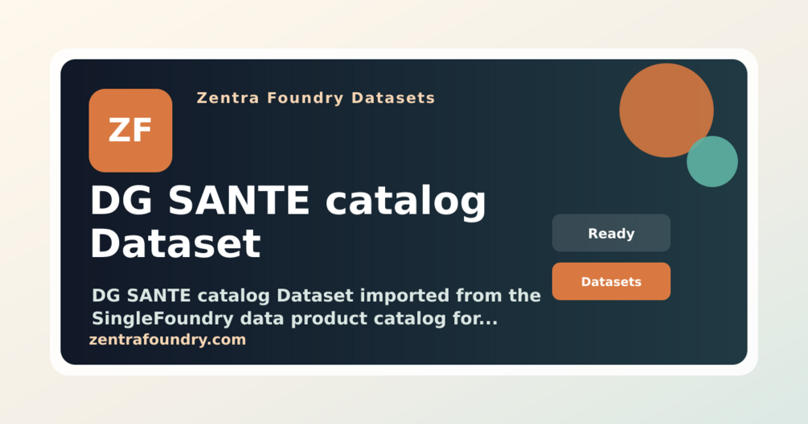Visit the zentrafoundry.com link
This screenshot has height=424, width=808.
point(167,340)
